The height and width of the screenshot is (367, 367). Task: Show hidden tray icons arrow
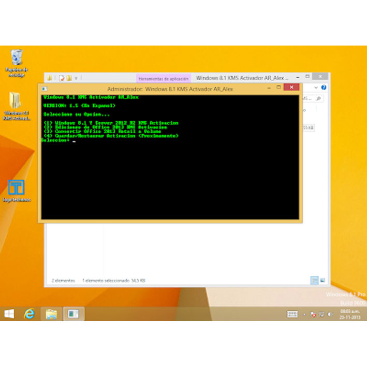[x=304, y=314]
